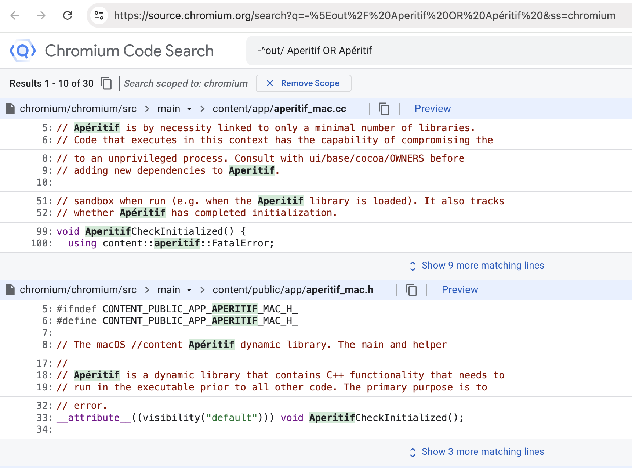Open main branch dropdown for aperitif_mac.cc
The image size is (632, 468).
tap(189, 109)
